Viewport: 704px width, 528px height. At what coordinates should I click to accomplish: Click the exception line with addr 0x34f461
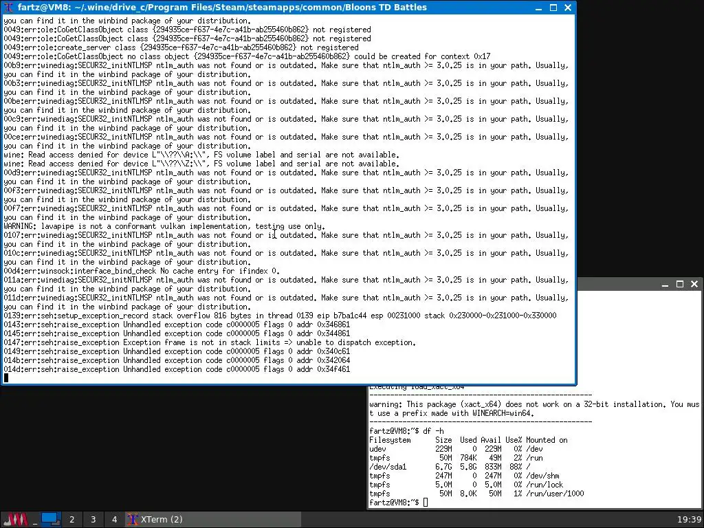(177, 369)
